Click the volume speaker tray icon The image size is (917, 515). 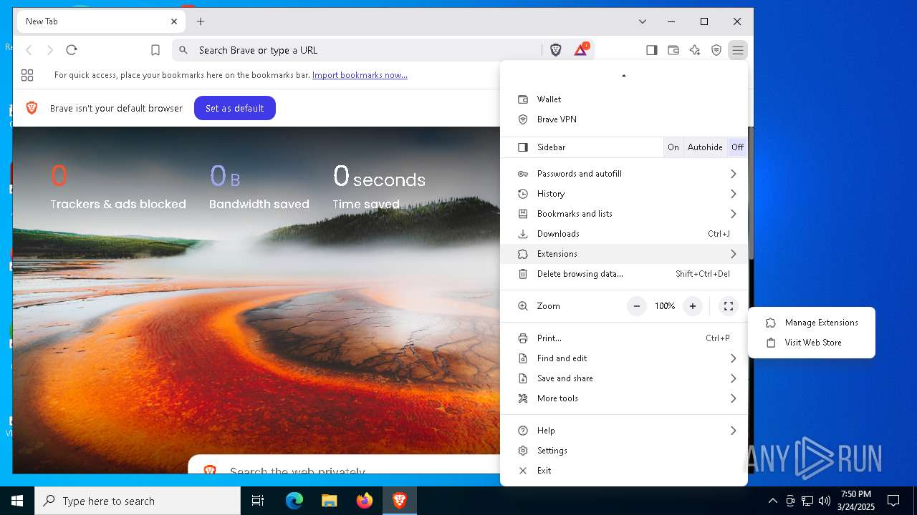point(824,501)
